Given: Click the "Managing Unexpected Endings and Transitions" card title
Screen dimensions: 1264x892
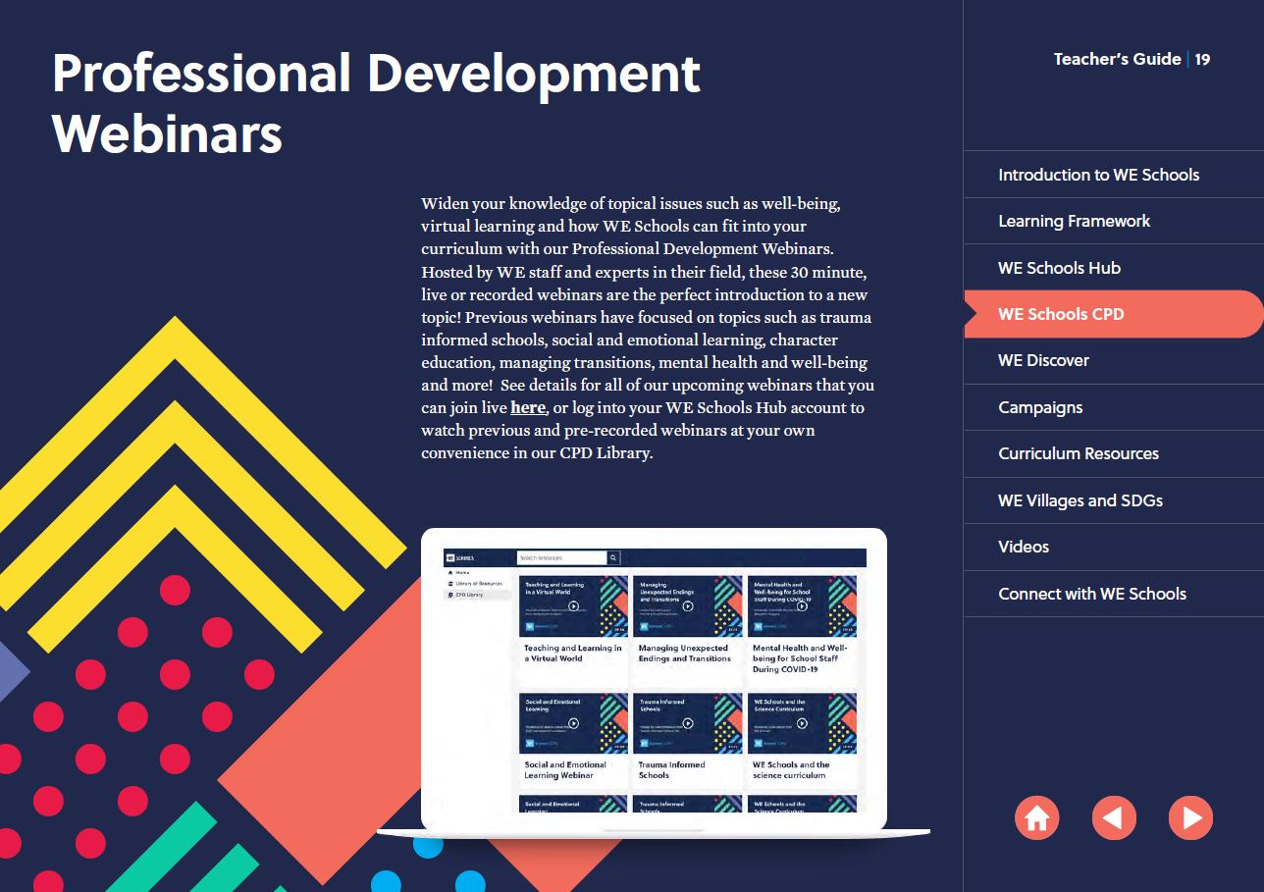Looking at the screenshot, I should click(x=685, y=654).
